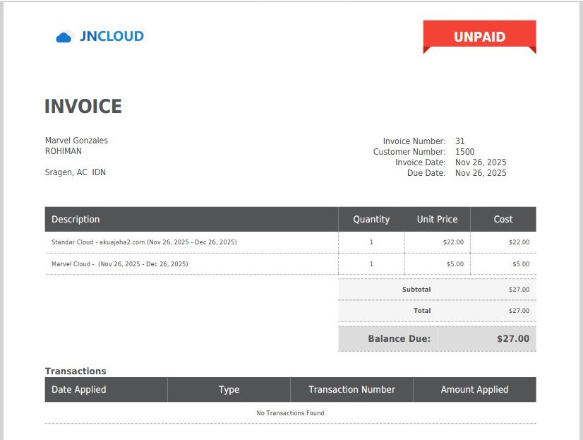Click invoice number value 31
This screenshot has height=440, width=583.
pos(460,141)
